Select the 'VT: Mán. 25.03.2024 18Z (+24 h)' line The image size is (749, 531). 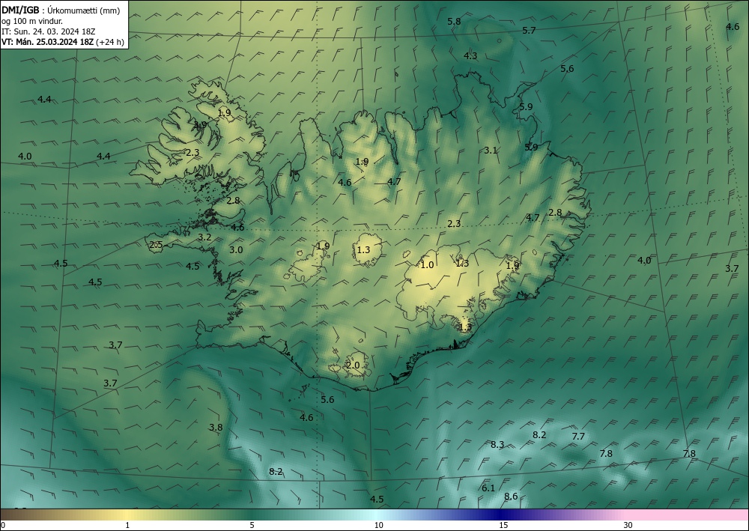tap(63, 42)
